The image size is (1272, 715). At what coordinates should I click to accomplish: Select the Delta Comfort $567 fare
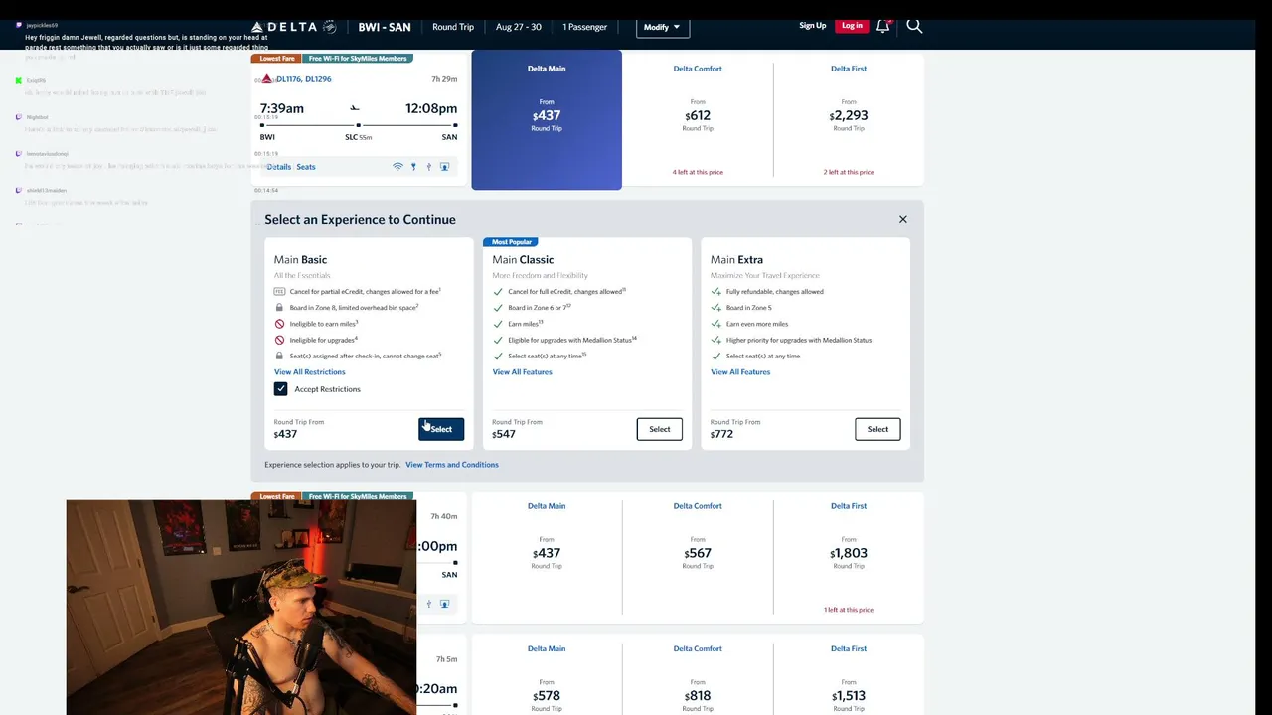[x=698, y=557]
